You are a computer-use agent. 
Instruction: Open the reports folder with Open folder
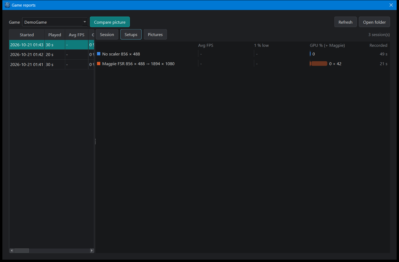[x=374, y=22]
